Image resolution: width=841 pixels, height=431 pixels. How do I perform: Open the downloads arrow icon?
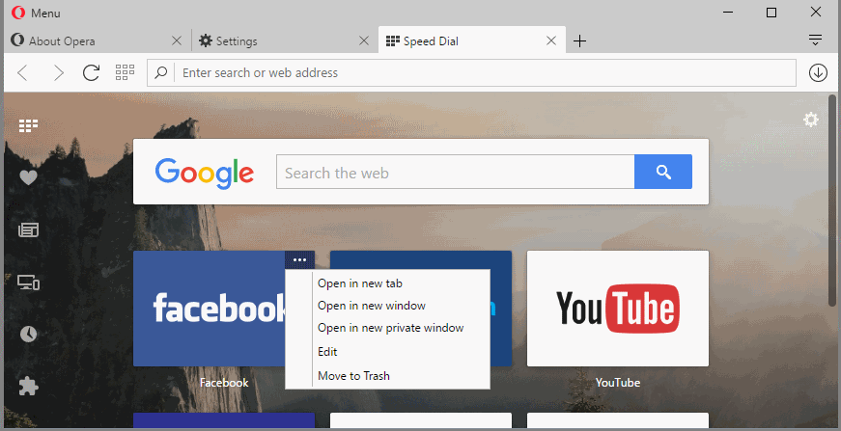(818, 73)
